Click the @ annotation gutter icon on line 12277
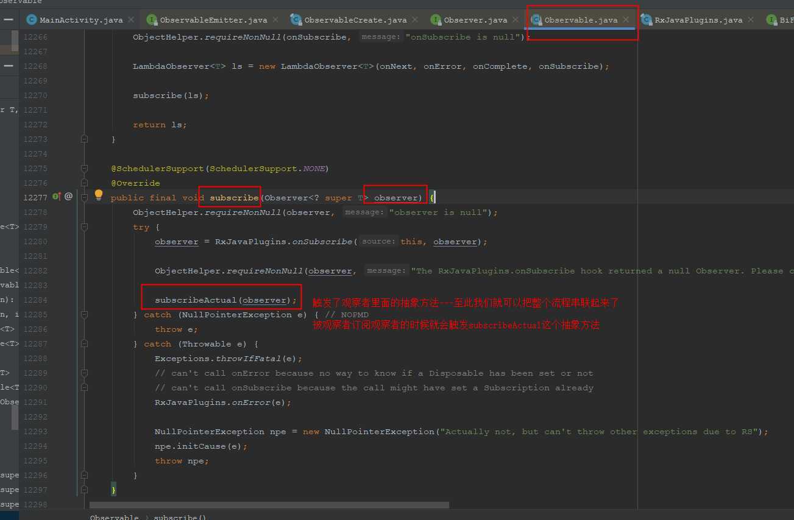 pos(69,196)
